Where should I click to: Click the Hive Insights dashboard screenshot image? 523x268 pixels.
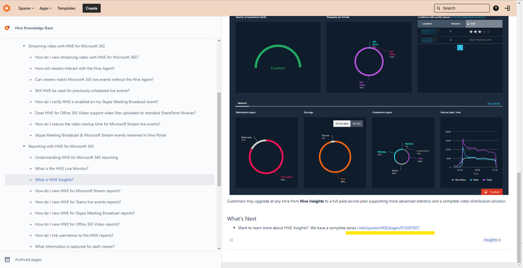coord(369,105)
